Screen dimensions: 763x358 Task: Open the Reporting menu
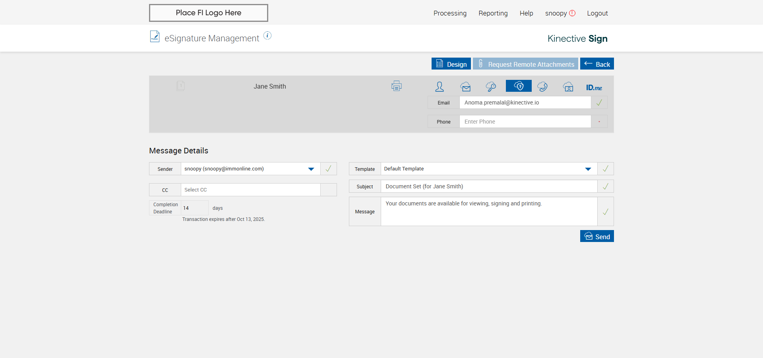(493, 13)
